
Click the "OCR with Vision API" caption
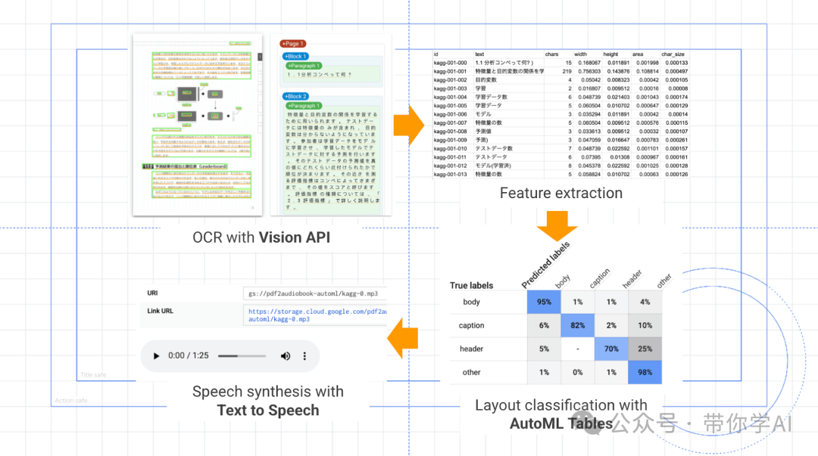coord(261,237)
